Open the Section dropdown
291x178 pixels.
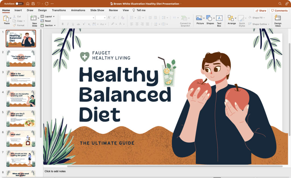[48, 25]
